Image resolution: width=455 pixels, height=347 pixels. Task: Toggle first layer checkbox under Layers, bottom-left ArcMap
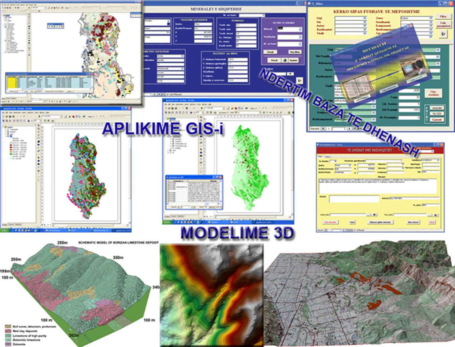pos(8,129)
